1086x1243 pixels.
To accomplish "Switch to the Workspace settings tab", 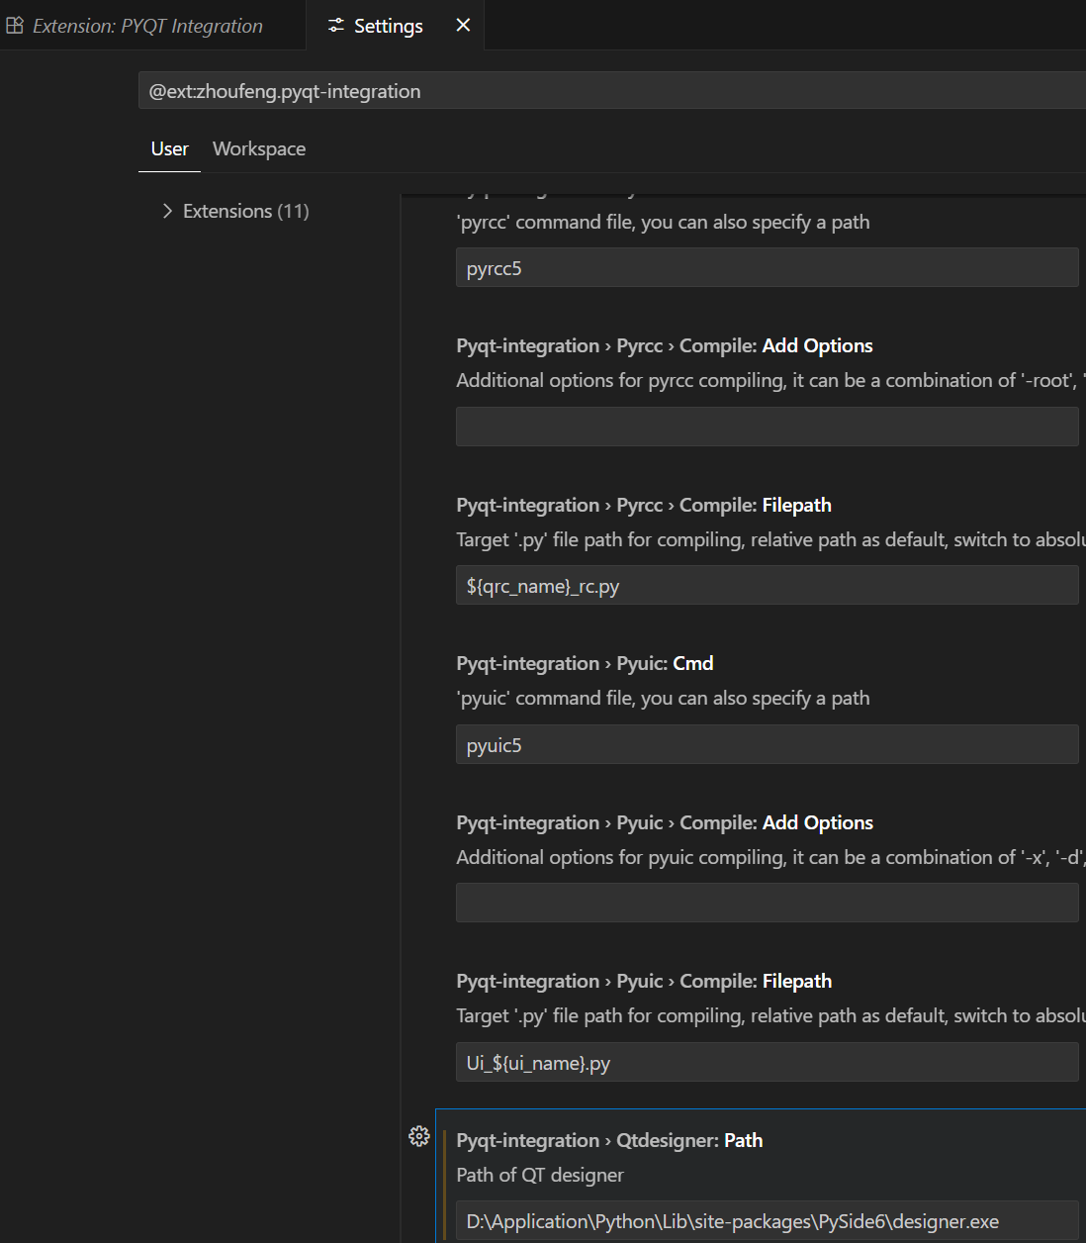I will [259, 148].
